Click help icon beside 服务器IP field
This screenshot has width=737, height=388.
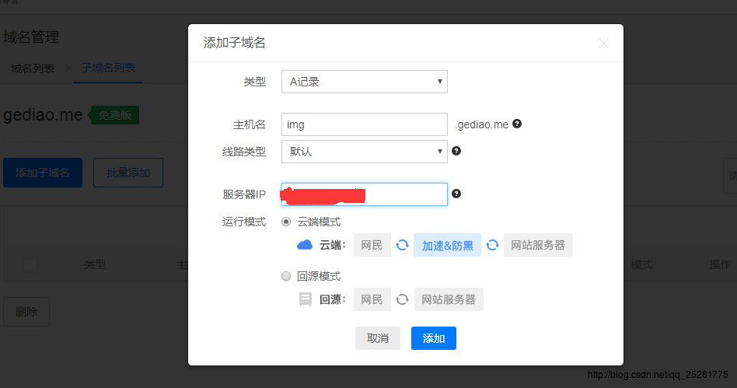456,194
